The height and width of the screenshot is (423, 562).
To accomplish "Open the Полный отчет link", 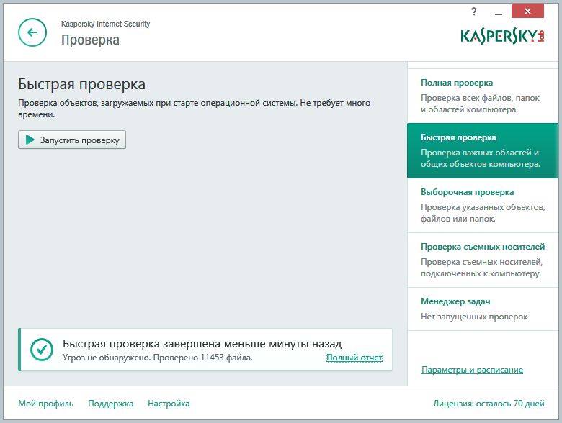I will click(354, 358).
